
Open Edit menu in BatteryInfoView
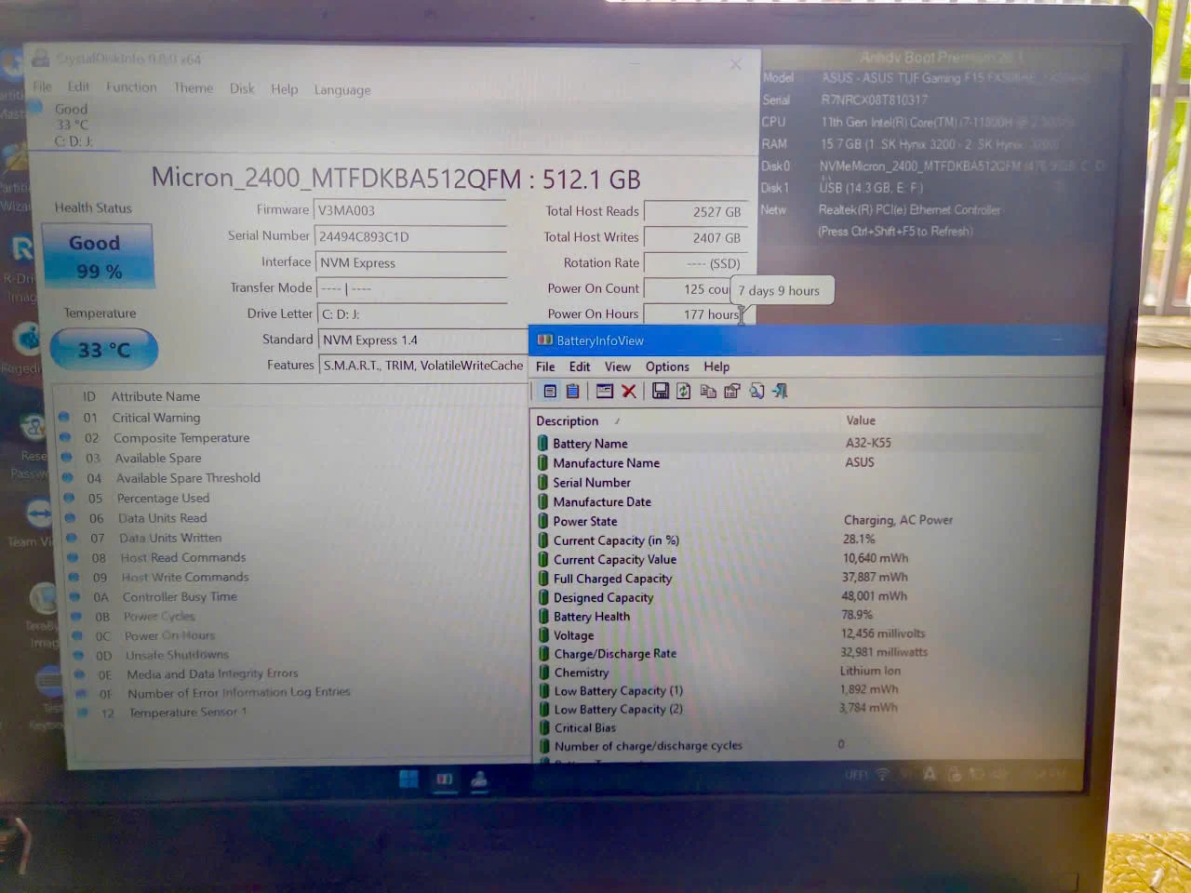tap(580, 367)
